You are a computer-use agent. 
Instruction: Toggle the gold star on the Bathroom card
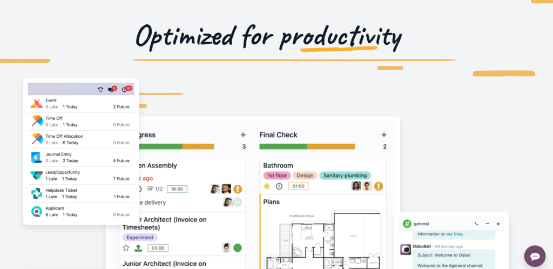click(x=267, y=186)
